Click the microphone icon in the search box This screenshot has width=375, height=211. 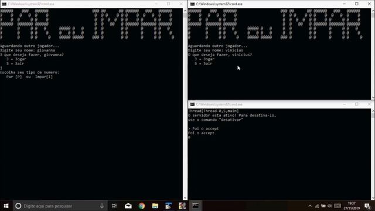click(102, 206)
